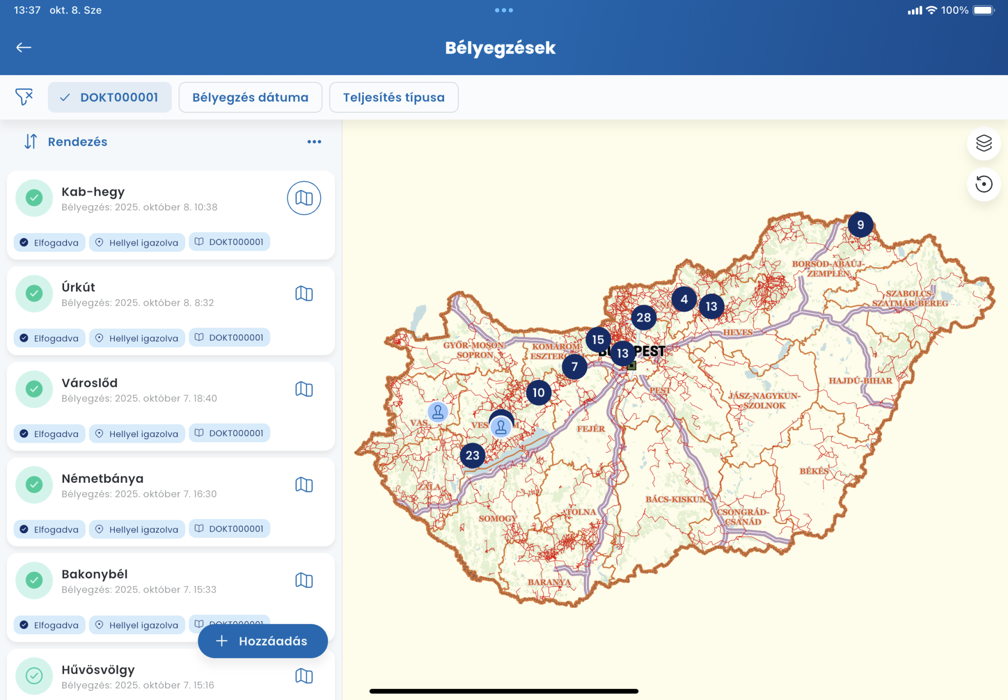Screen dimensions: 1008x700
Task: Open the Teljesítés típusa filter
Action: coord(393,97)
